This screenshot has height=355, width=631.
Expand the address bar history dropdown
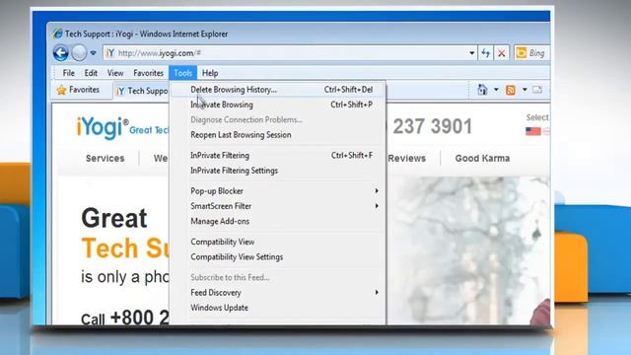(x=471, y=53)
